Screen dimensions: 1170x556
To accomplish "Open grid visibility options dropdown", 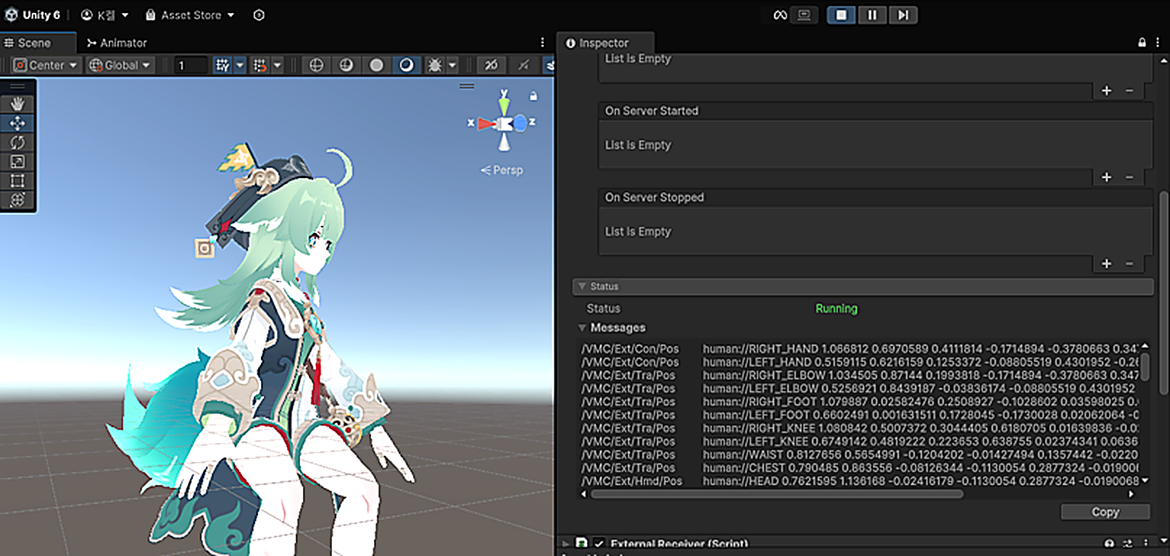I will click(x=240, y=65).
